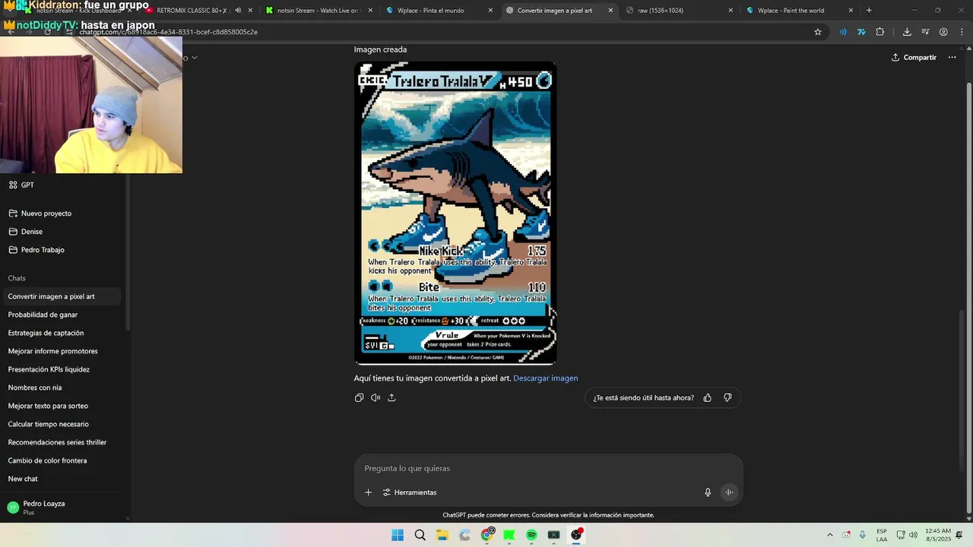
Task: Open Windows Start menu
Action: pos(398,535)
